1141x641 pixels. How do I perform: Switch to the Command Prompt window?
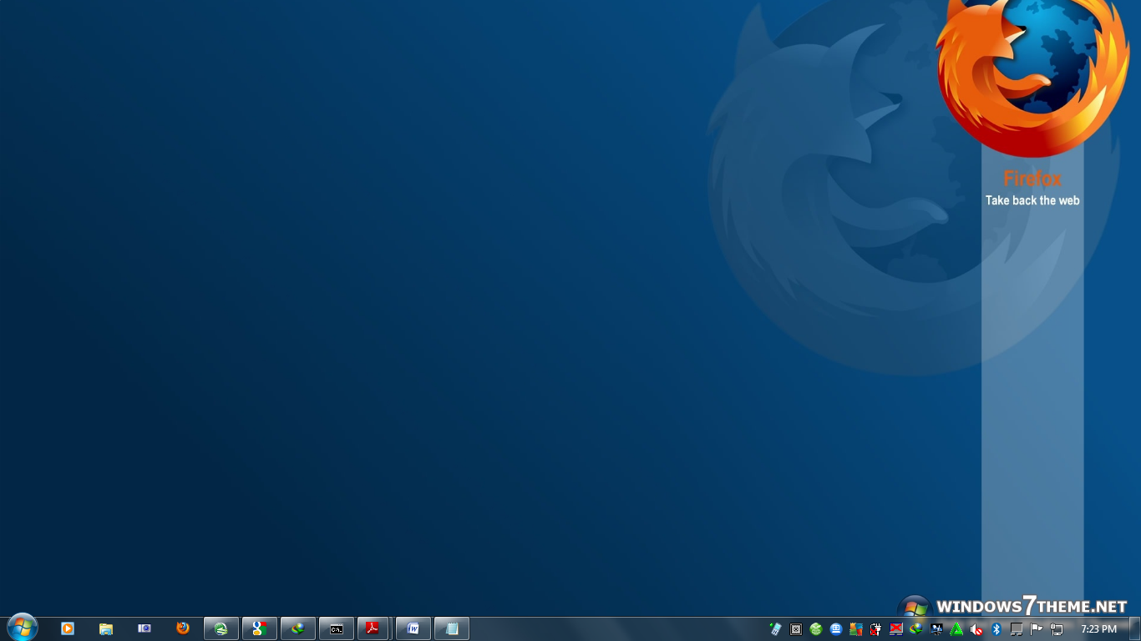337,628
